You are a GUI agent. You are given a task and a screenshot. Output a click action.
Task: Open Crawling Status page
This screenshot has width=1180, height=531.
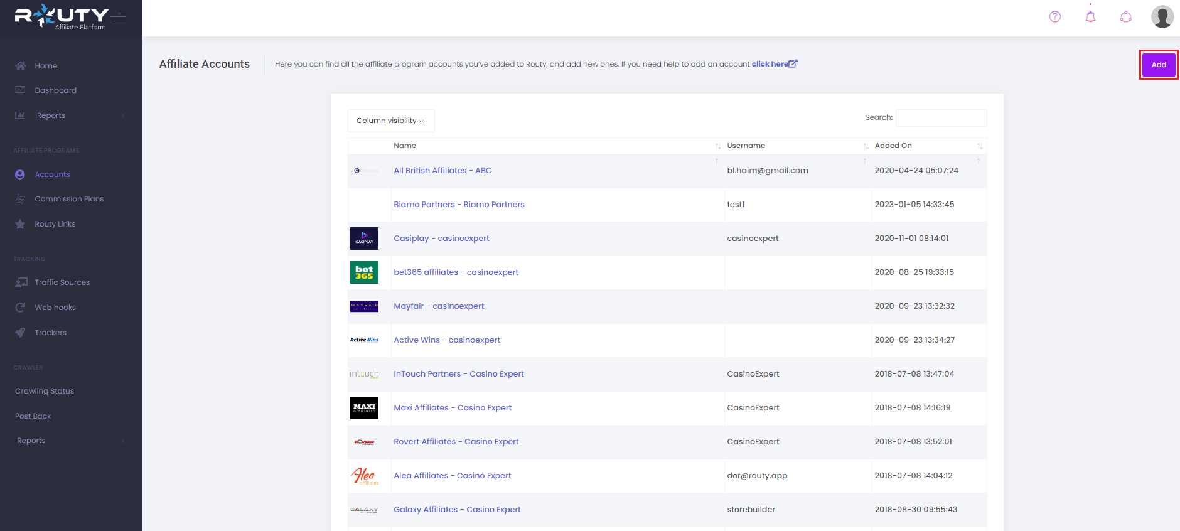[x=45, y=391]
